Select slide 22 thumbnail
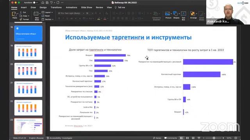 pos(28,108)
